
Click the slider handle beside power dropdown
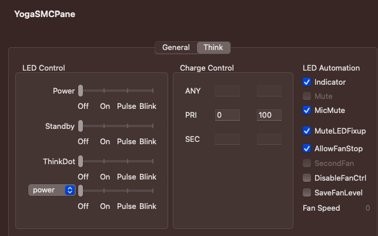coord(81,191)
